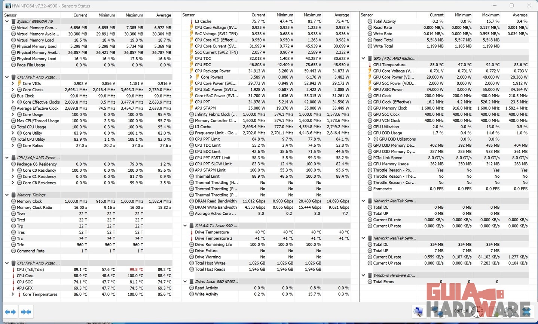
Task: Select the GPU Memory Clock row label
Action: [x=390, y=108]
